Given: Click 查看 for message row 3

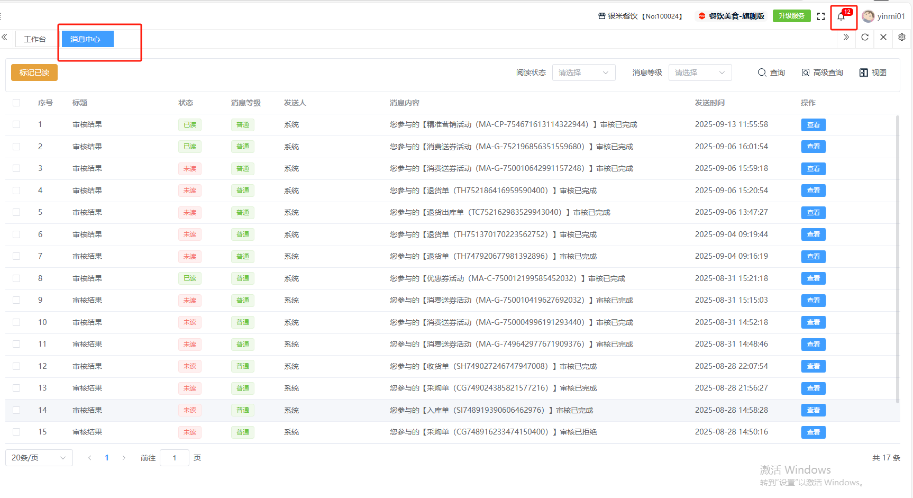Looking at the screenshot, I should tap(813, 169).
